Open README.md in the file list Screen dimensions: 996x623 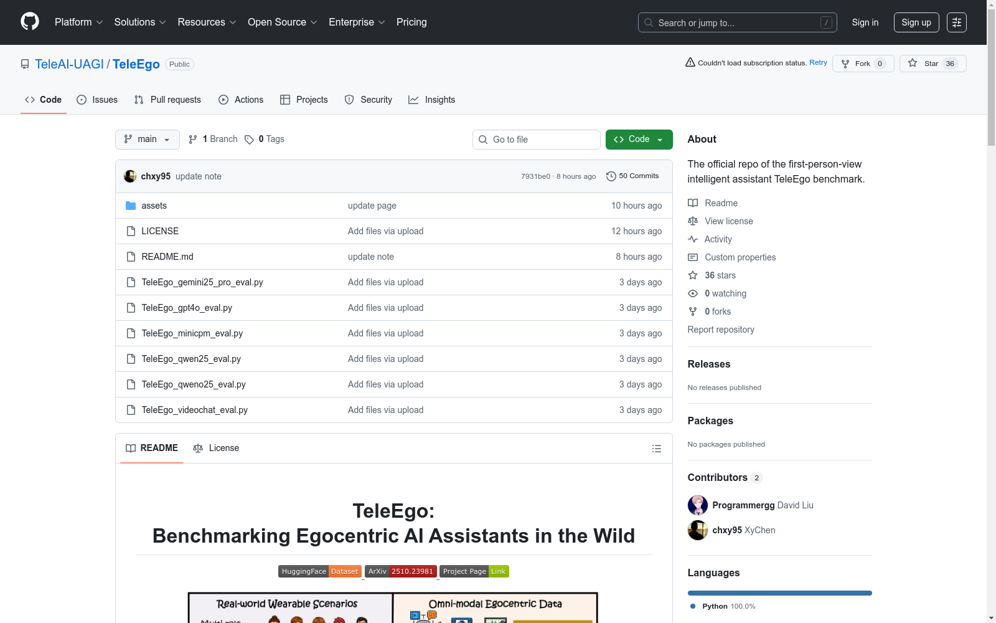pyautogui.click(x=167, y=257)
